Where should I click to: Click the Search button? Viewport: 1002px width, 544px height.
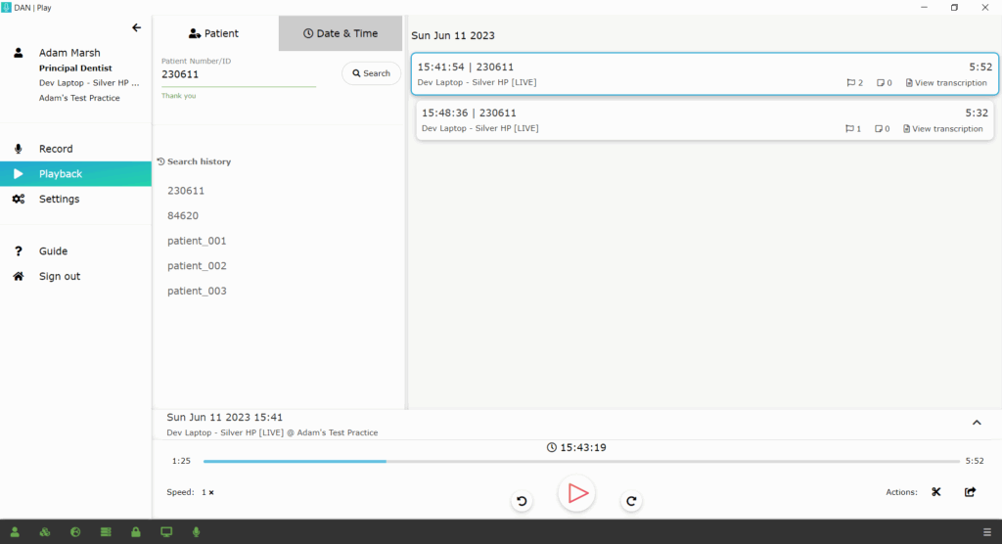(371, 73)
